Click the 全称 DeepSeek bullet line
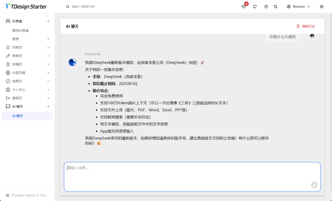 pos(117,77)
